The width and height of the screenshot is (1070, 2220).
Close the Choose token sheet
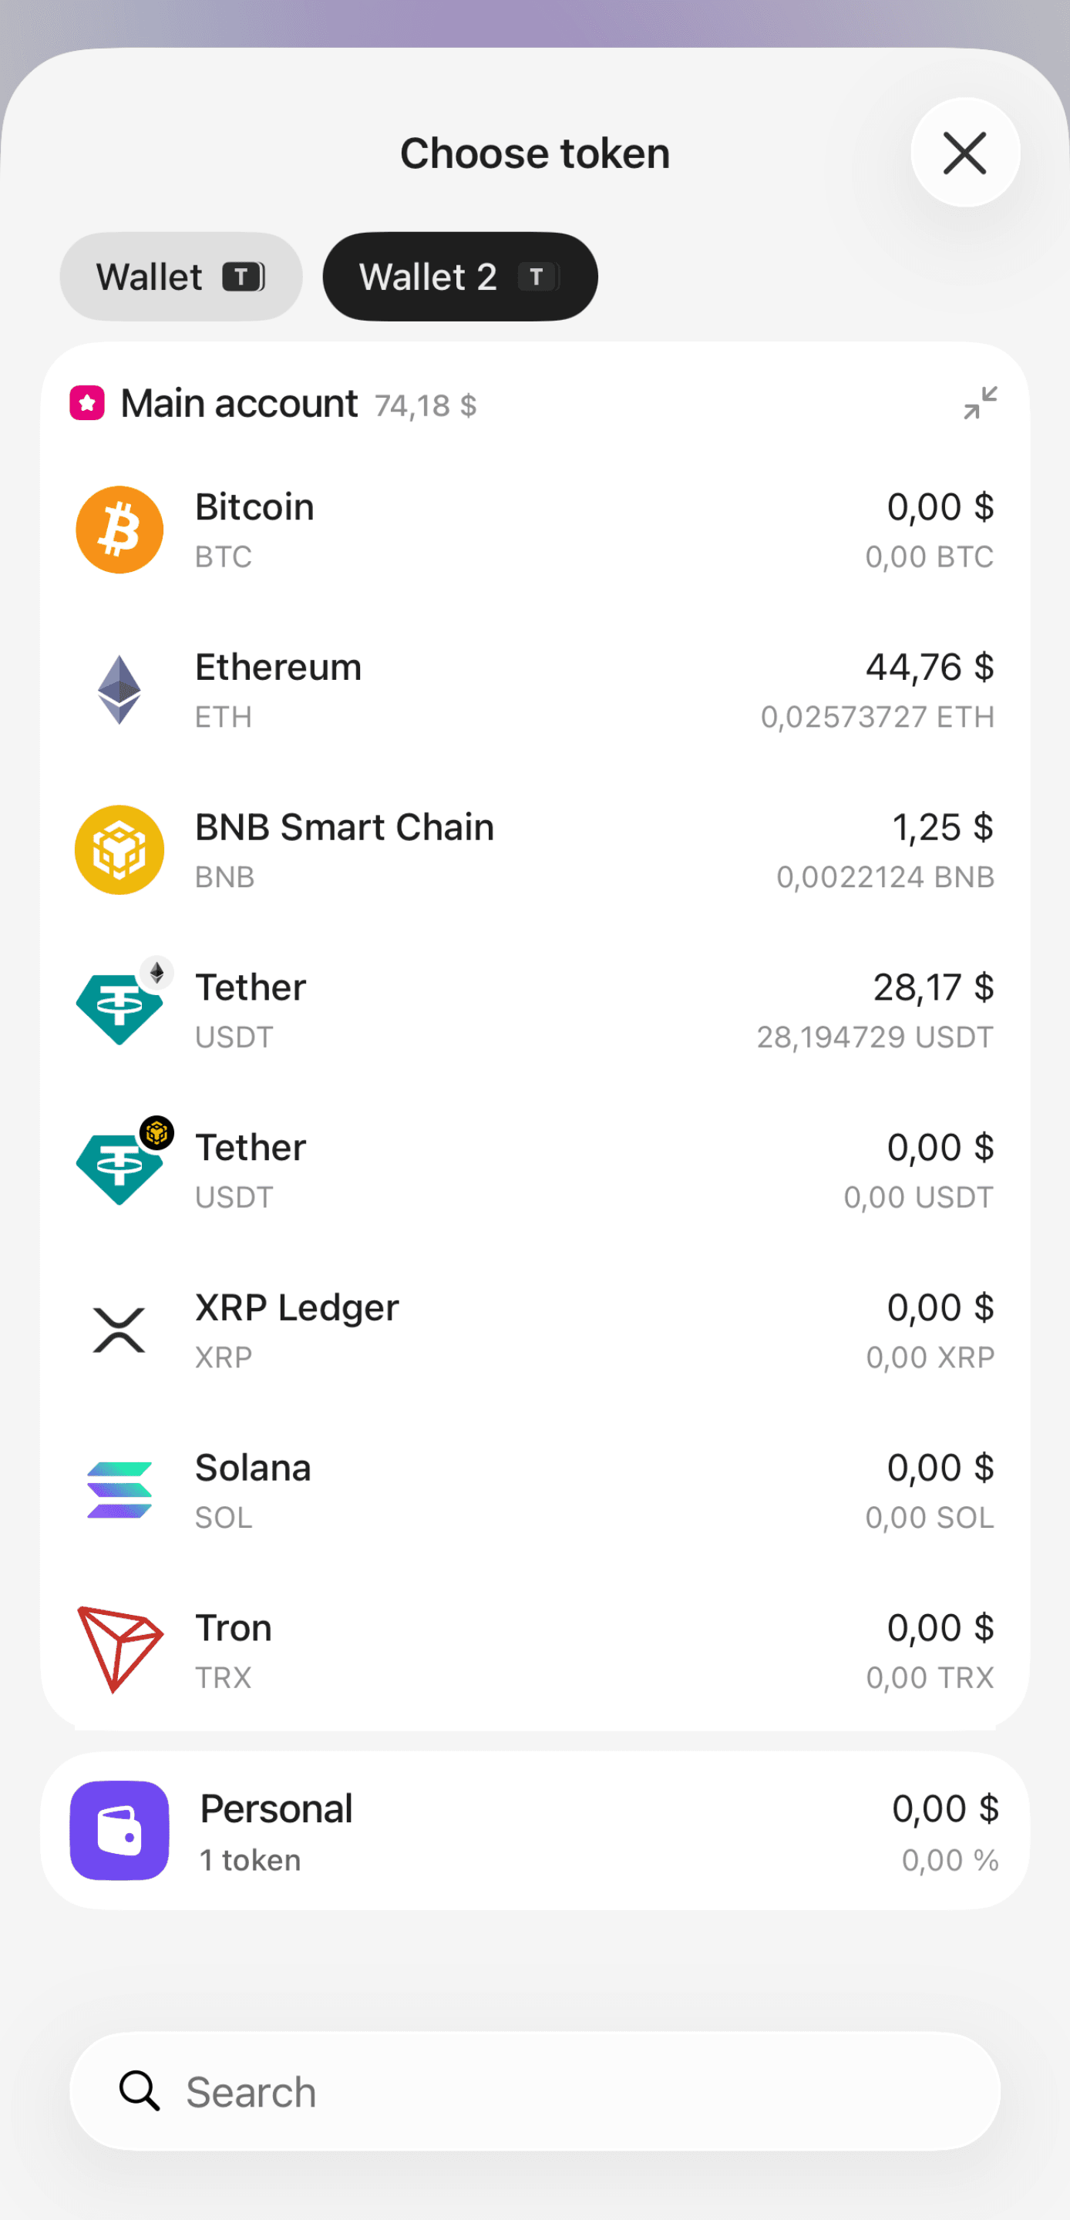tap(965, 153)
